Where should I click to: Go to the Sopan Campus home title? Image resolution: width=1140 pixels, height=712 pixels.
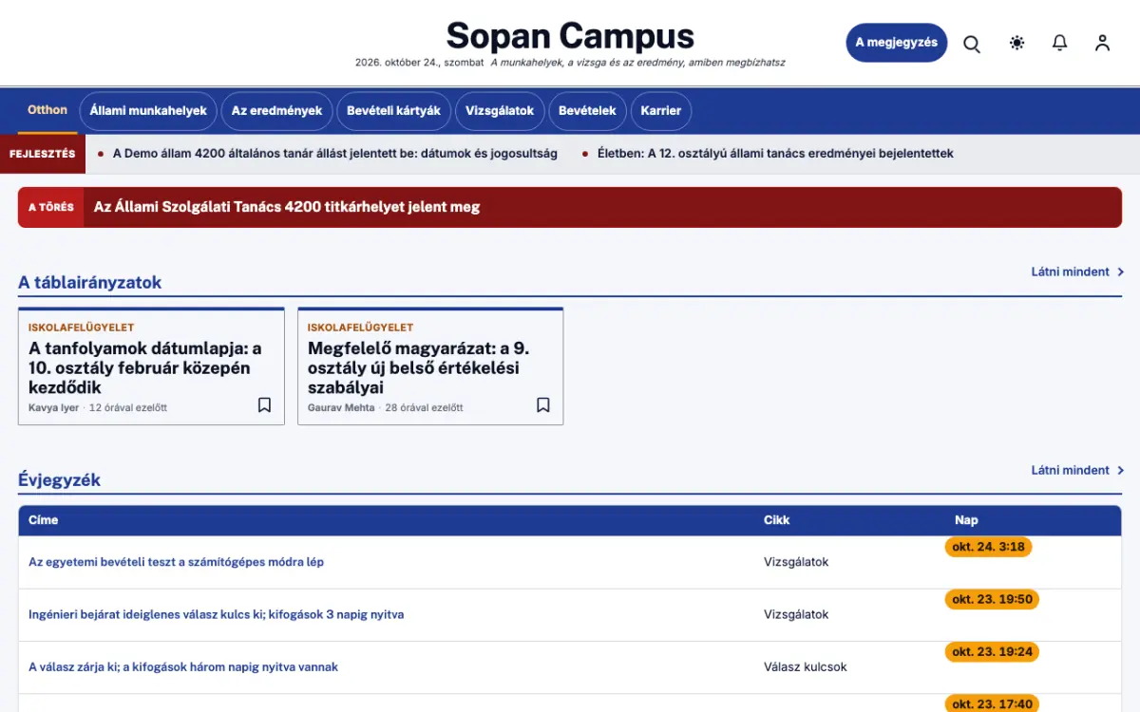pos(570,36)
